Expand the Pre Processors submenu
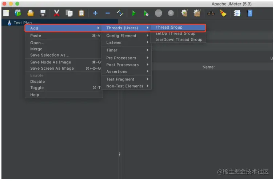Screen dimensions: 275x181 126,58
